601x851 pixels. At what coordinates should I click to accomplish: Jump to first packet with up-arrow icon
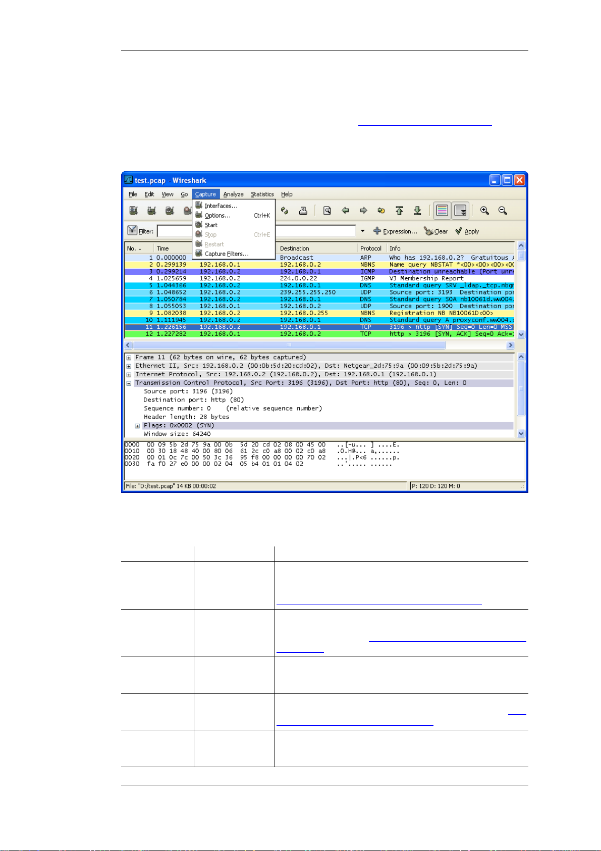pyautogui.click(x=399, y=211)
